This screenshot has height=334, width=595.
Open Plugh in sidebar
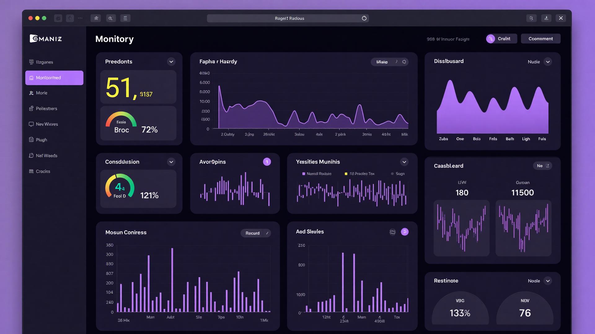[54, 140]
